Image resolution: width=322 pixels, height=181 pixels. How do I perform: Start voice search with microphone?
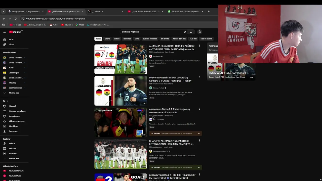200,32
